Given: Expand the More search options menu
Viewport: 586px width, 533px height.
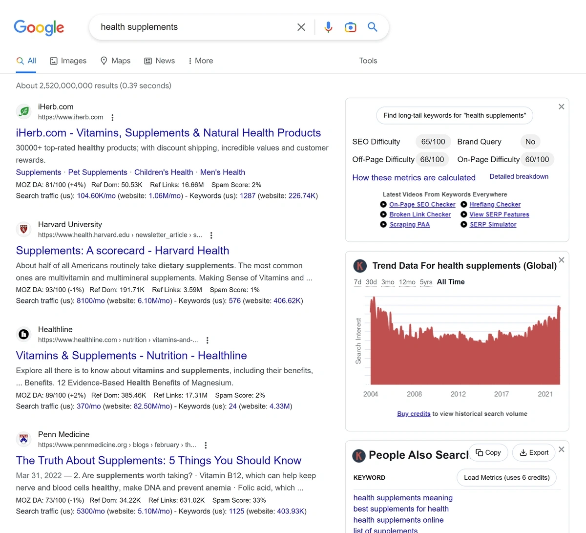Looking at the screenshot, I should (x=201, y=61).
